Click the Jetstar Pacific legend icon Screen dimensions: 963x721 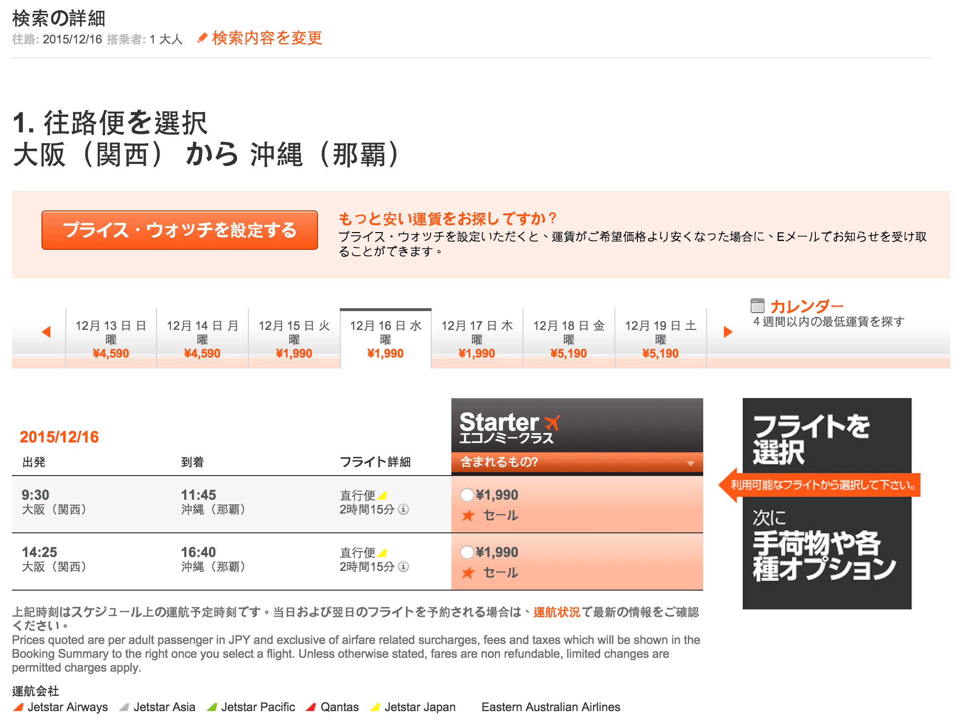pyautogui.click(x=212, y=707)
